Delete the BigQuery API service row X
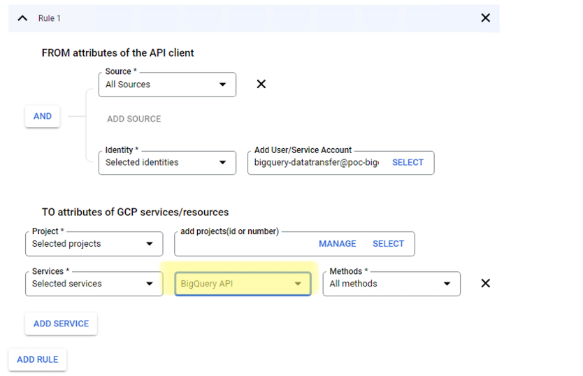Image resolution: width=583 pixels, height=376 pixels. [x=486, y=283]
